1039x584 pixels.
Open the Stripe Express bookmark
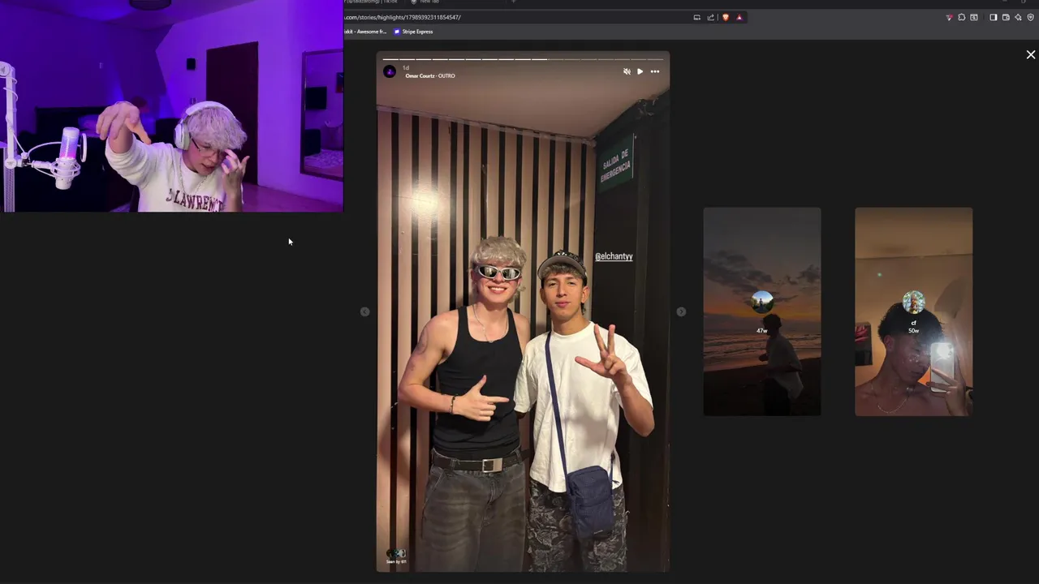413,32
